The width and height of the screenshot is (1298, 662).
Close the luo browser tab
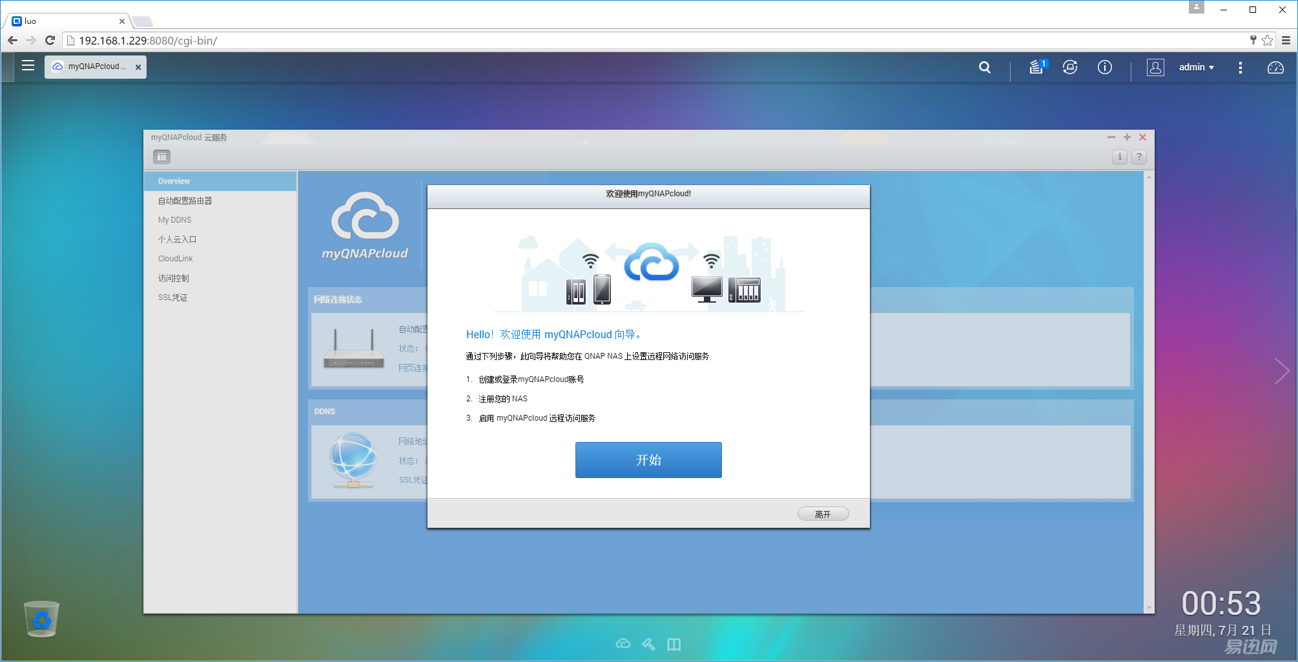[x=122, y=21]
